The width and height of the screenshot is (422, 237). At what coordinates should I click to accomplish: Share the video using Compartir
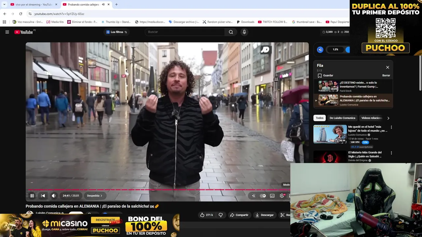click(x=239, y=215)
